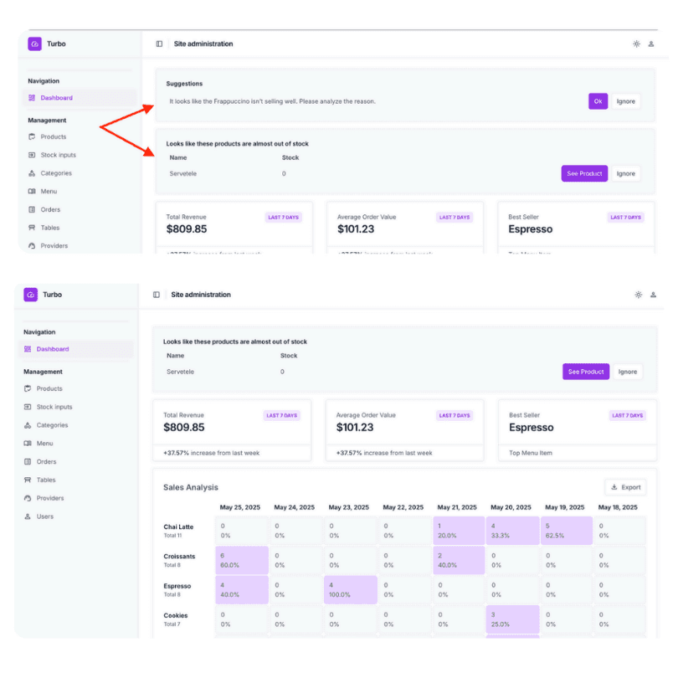Click Croissants 60.0% cell for May 25
This screenshot has height=678, width=678.
click(242, 560)
